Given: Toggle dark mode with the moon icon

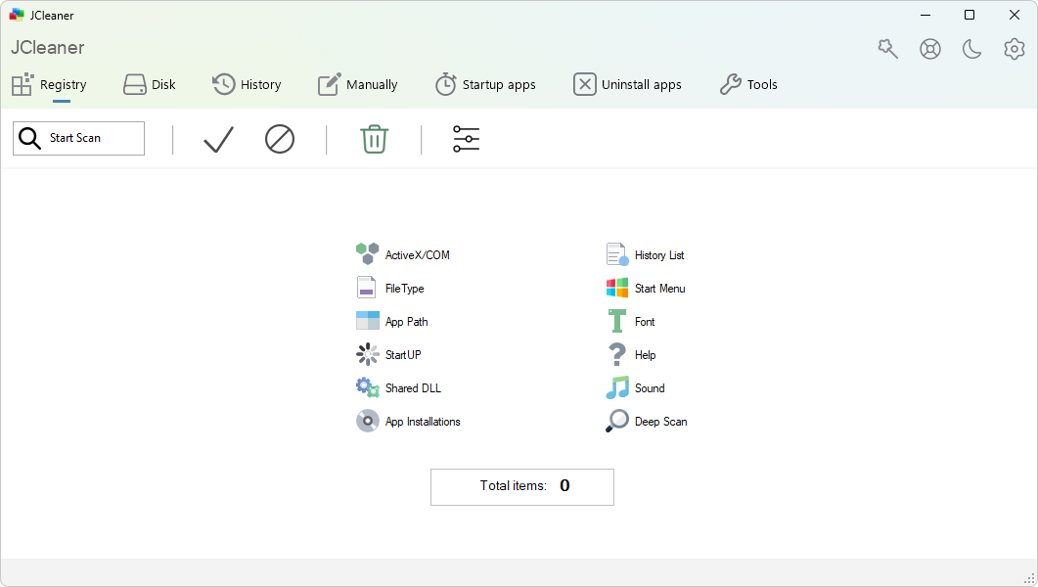Looking at the screenshot, I should tap(971, 49).
